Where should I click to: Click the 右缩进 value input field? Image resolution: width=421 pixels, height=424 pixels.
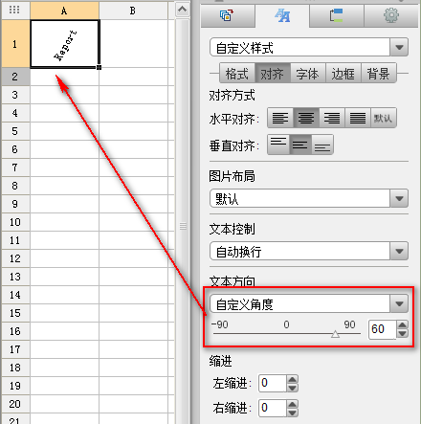(272, 408)
